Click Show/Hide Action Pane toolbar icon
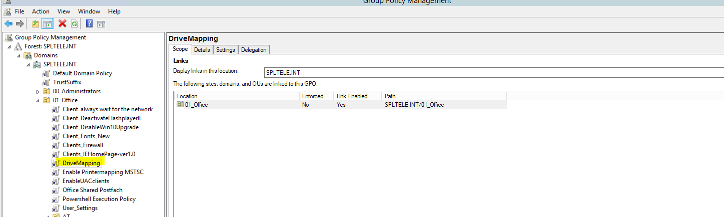 point(101,23)
